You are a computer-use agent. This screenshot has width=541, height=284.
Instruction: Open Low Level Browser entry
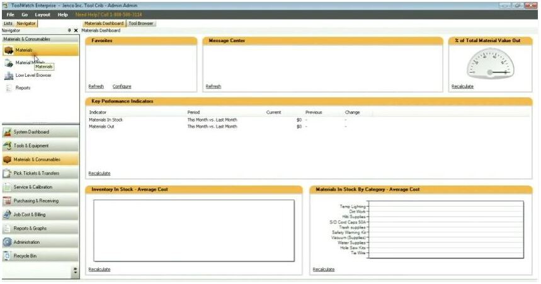(33, 75)
